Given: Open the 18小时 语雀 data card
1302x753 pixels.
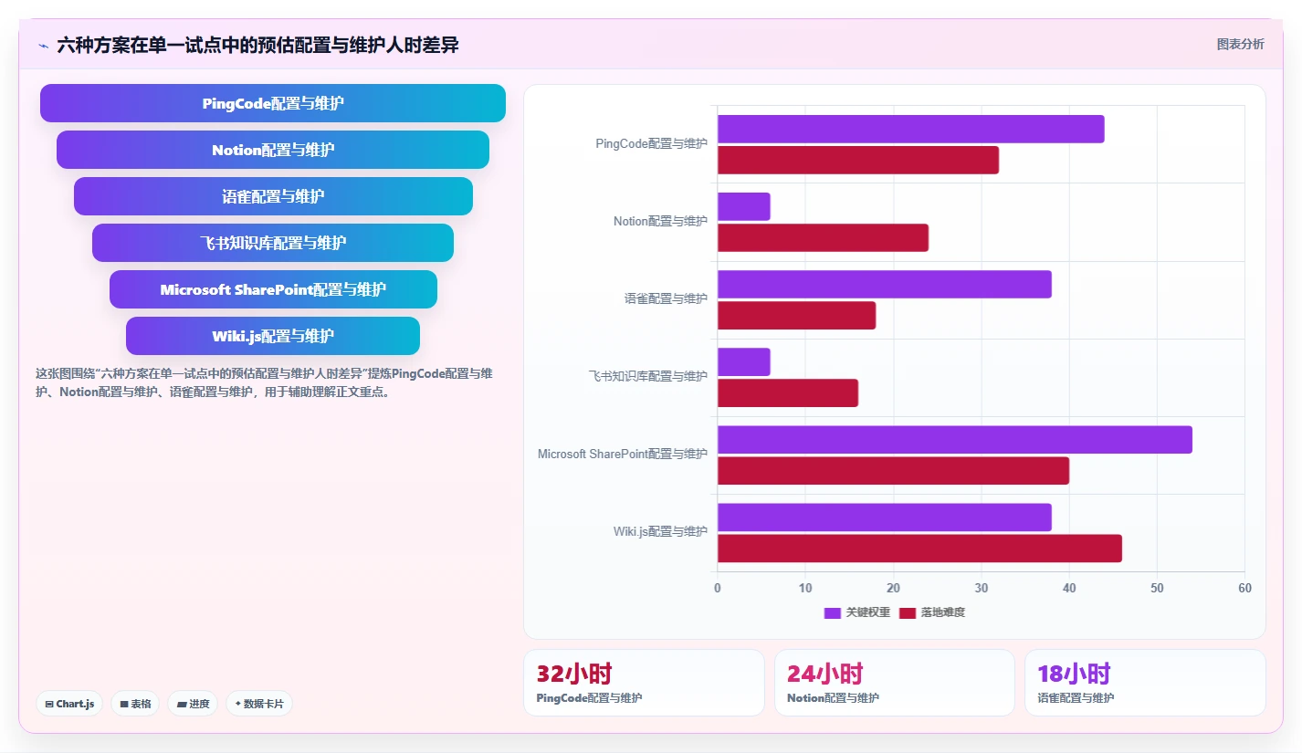Looking at the screenshot, I should pyautogui.click(x=1145, y=683).
